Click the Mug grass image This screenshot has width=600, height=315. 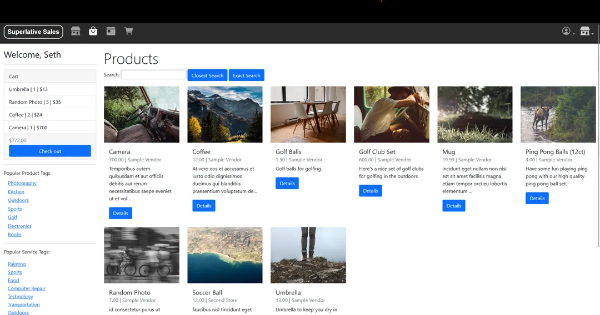475,114
